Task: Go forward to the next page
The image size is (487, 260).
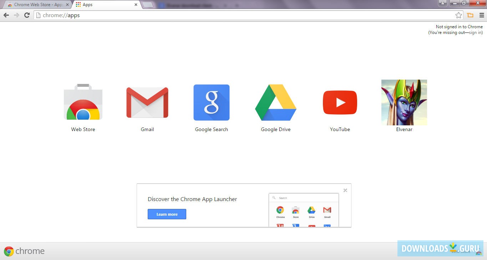Action: click(x=16, y=15)
